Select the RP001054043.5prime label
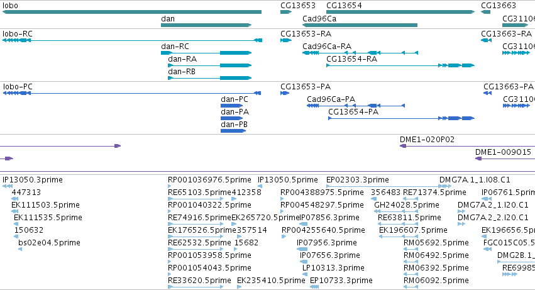This screenshot has height=290, width=535. point(209,268)
